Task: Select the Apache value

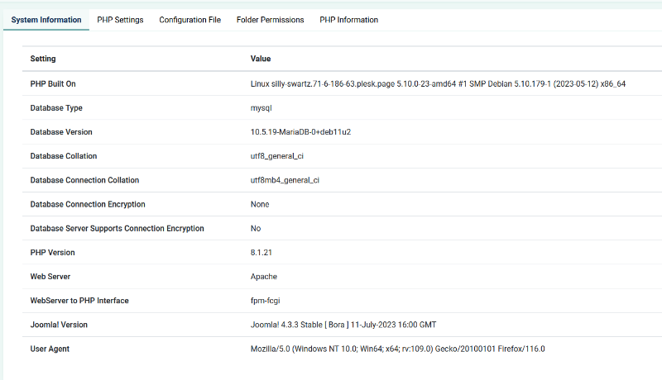Action: pyautogui.click(x=264, y=277)
